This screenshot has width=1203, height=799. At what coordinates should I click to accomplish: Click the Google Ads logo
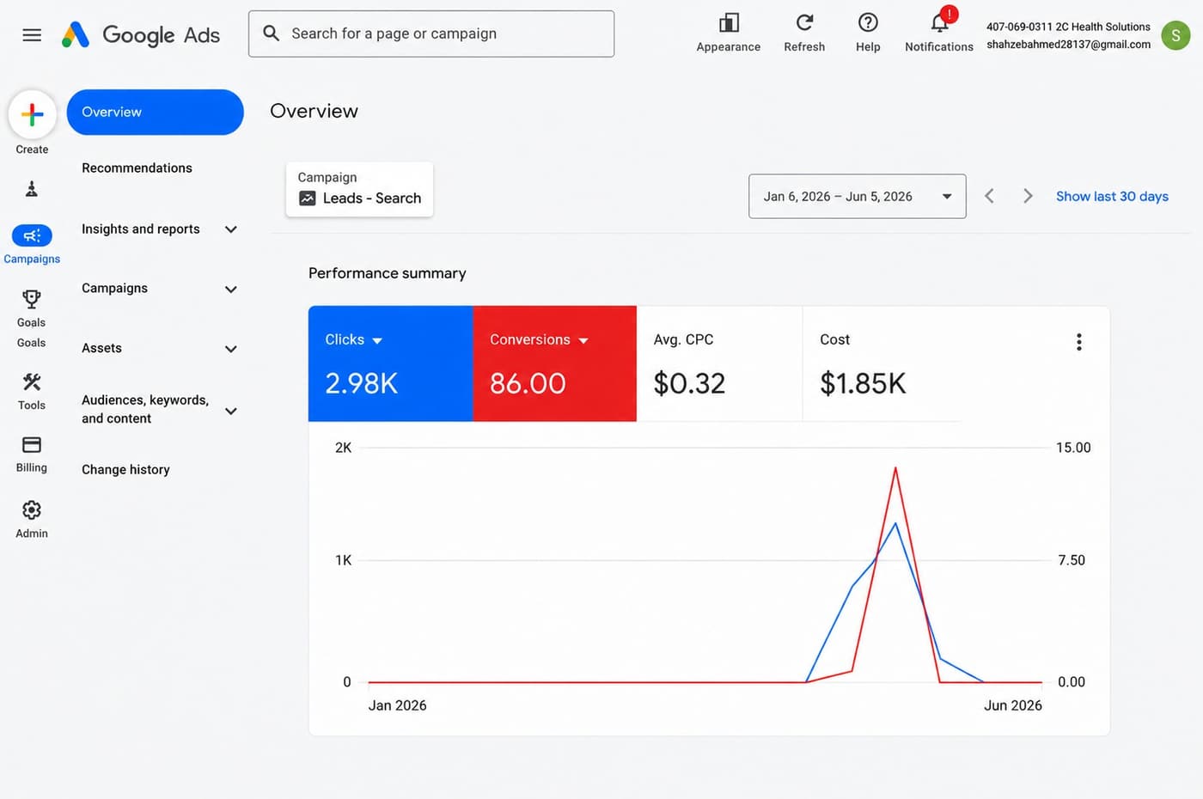(141, 35)
